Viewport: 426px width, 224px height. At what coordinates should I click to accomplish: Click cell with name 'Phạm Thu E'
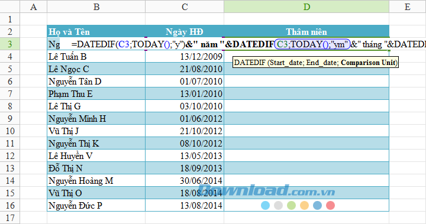pyautogui.click(x=96, y=93)
